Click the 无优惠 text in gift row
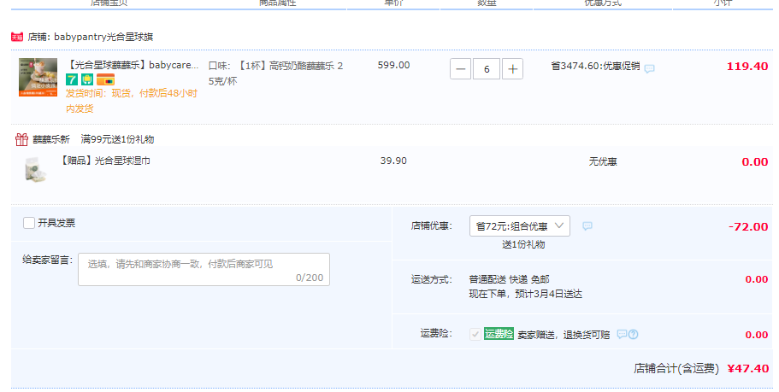 pos(603,161)
